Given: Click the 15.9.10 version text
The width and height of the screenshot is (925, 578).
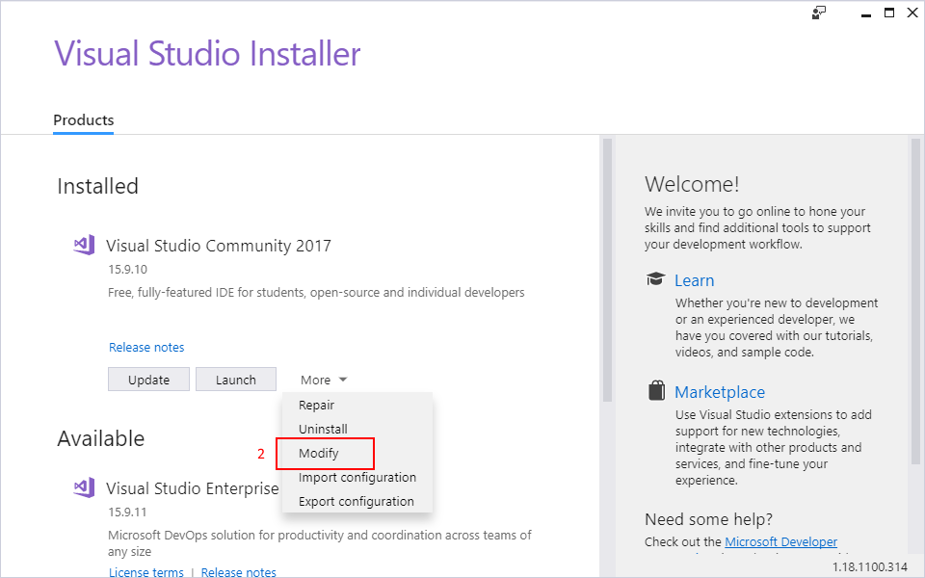Looking at the screenshot, I should [x=127, y=270].
